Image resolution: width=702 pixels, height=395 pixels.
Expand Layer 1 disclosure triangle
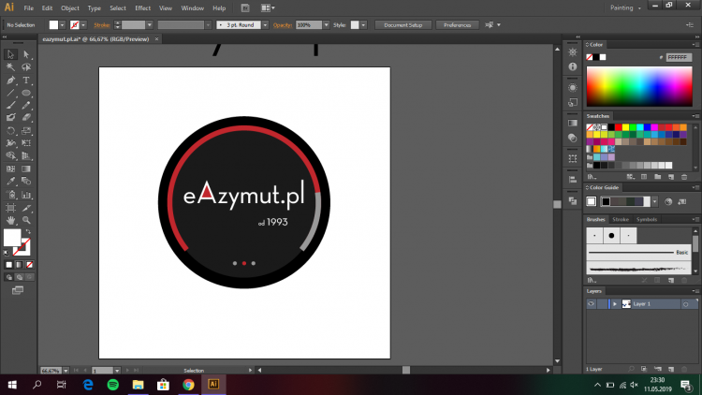(x=614, y=304)
